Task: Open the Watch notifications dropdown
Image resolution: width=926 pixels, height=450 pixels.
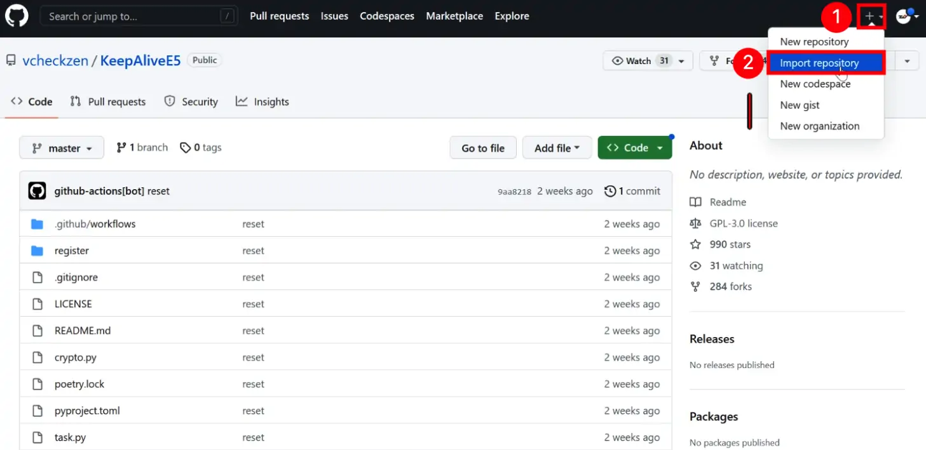Action: click(x=647, y=61)
